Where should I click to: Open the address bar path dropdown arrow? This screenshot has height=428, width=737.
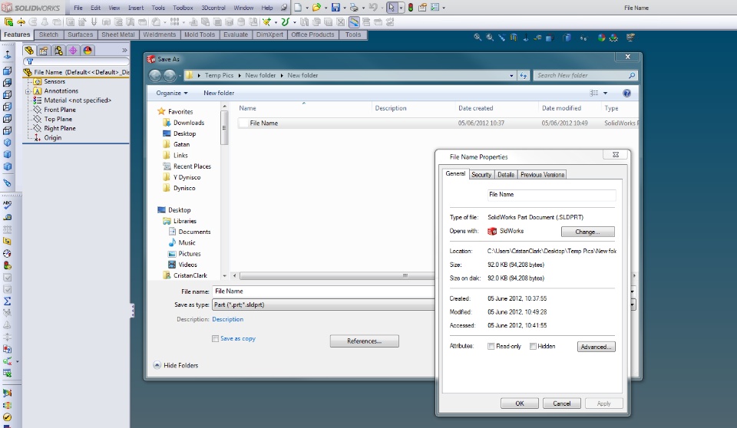tap(511, 76)
